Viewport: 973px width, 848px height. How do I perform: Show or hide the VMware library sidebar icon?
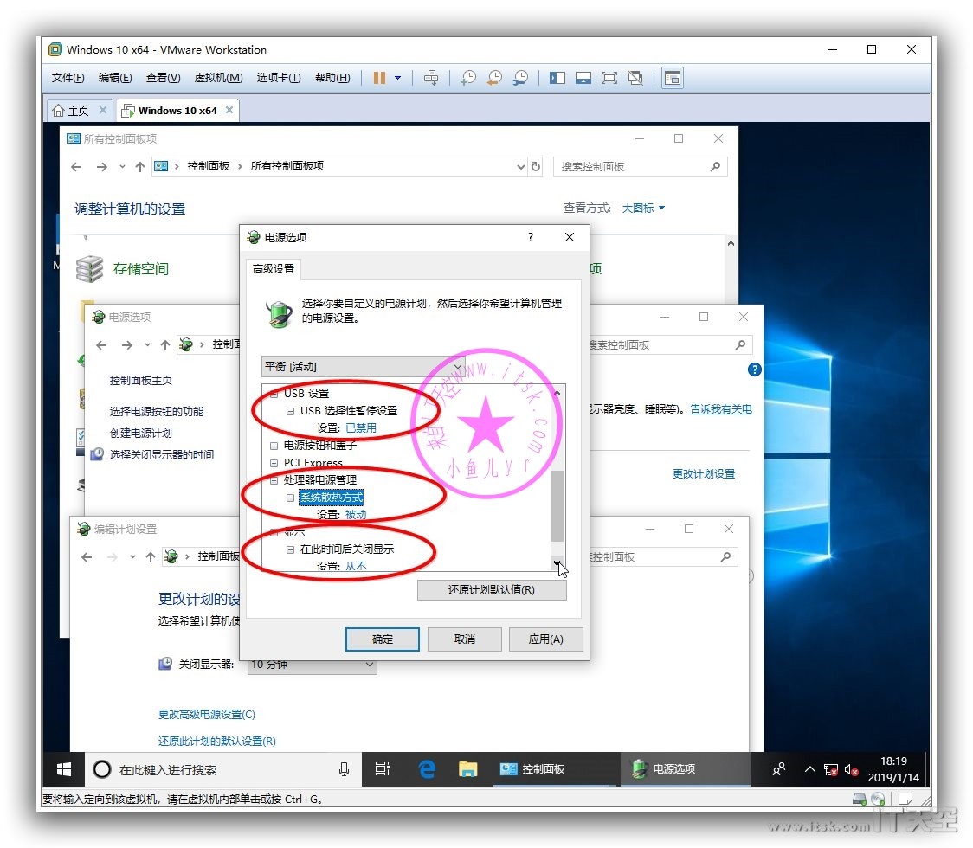[557, 78]
